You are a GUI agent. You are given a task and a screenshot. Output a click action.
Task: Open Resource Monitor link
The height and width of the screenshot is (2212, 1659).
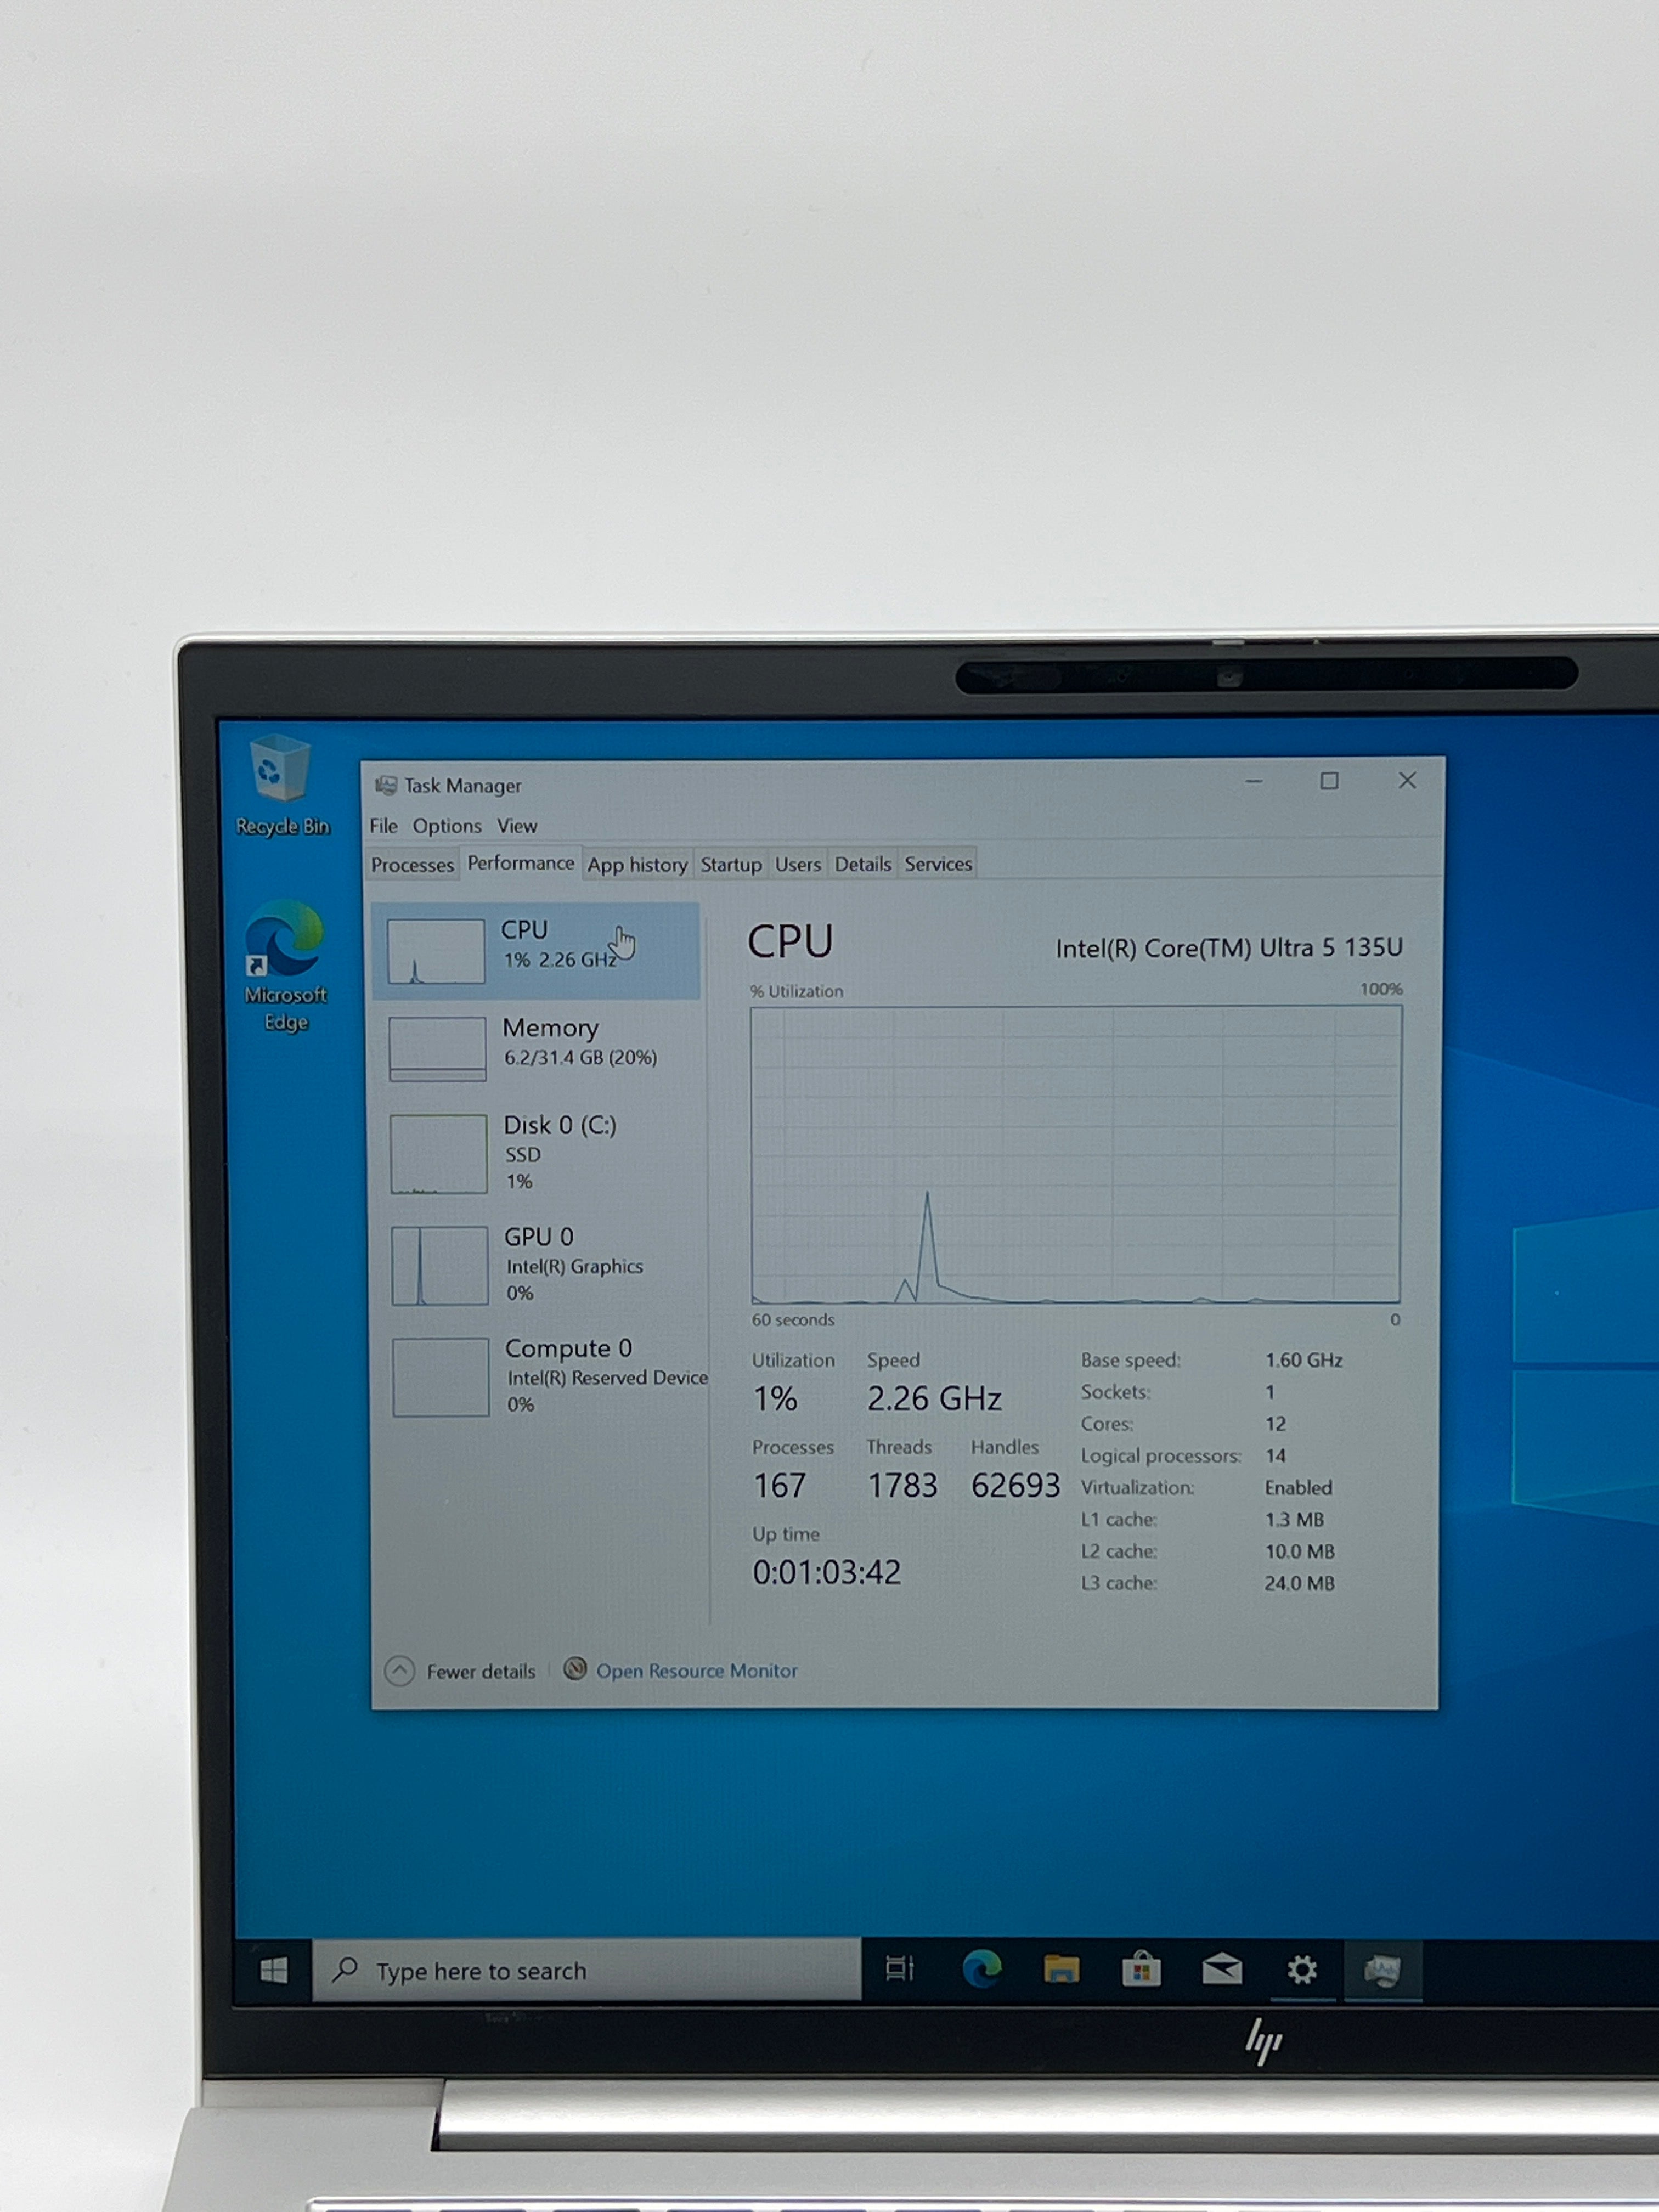point(697,1671)
